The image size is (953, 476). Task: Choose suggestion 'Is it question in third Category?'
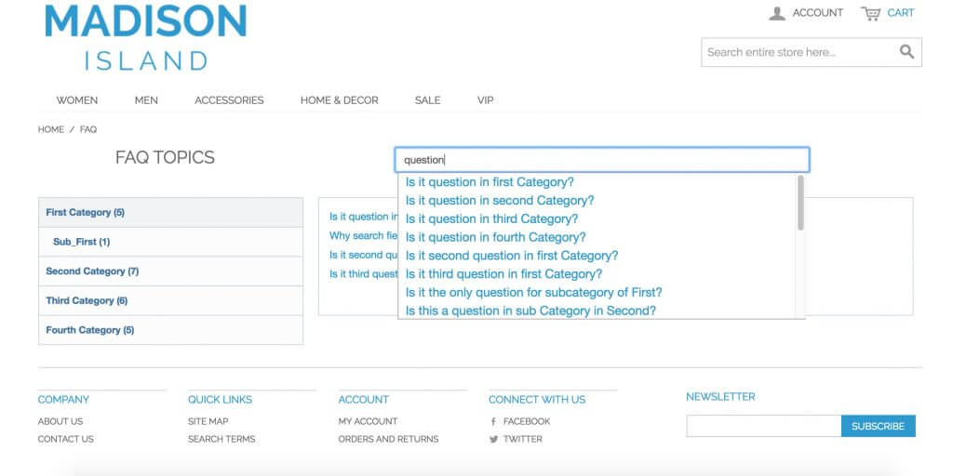[491, 219]
